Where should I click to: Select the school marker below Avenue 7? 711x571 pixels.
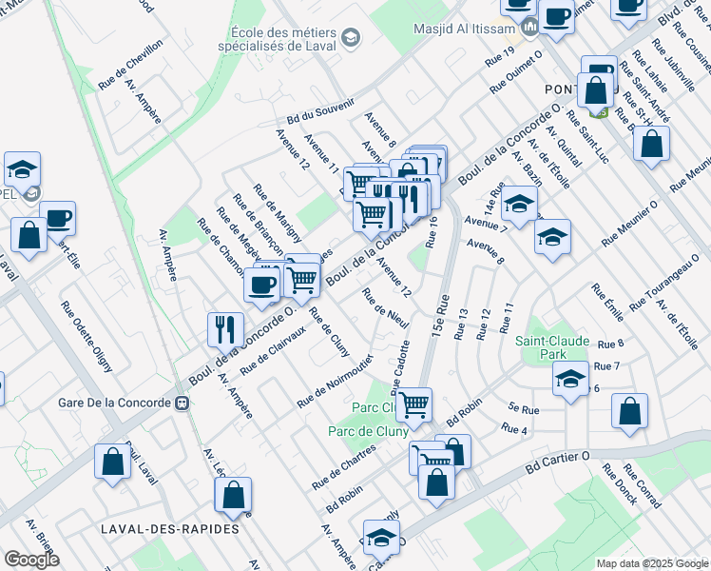pos(552,237)
